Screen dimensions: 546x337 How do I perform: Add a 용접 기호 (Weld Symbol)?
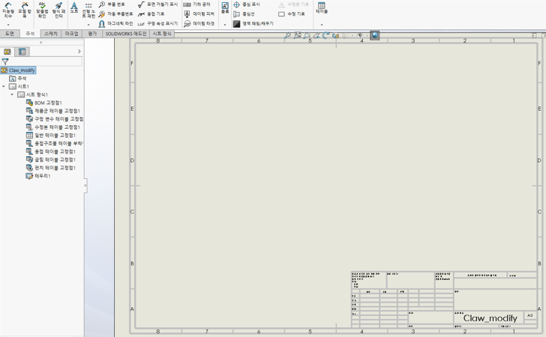tap(151, 14)
